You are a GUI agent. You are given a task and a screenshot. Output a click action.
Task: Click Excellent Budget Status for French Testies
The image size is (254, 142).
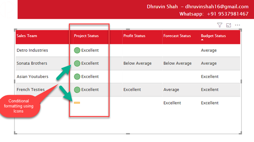pos(209,90)
